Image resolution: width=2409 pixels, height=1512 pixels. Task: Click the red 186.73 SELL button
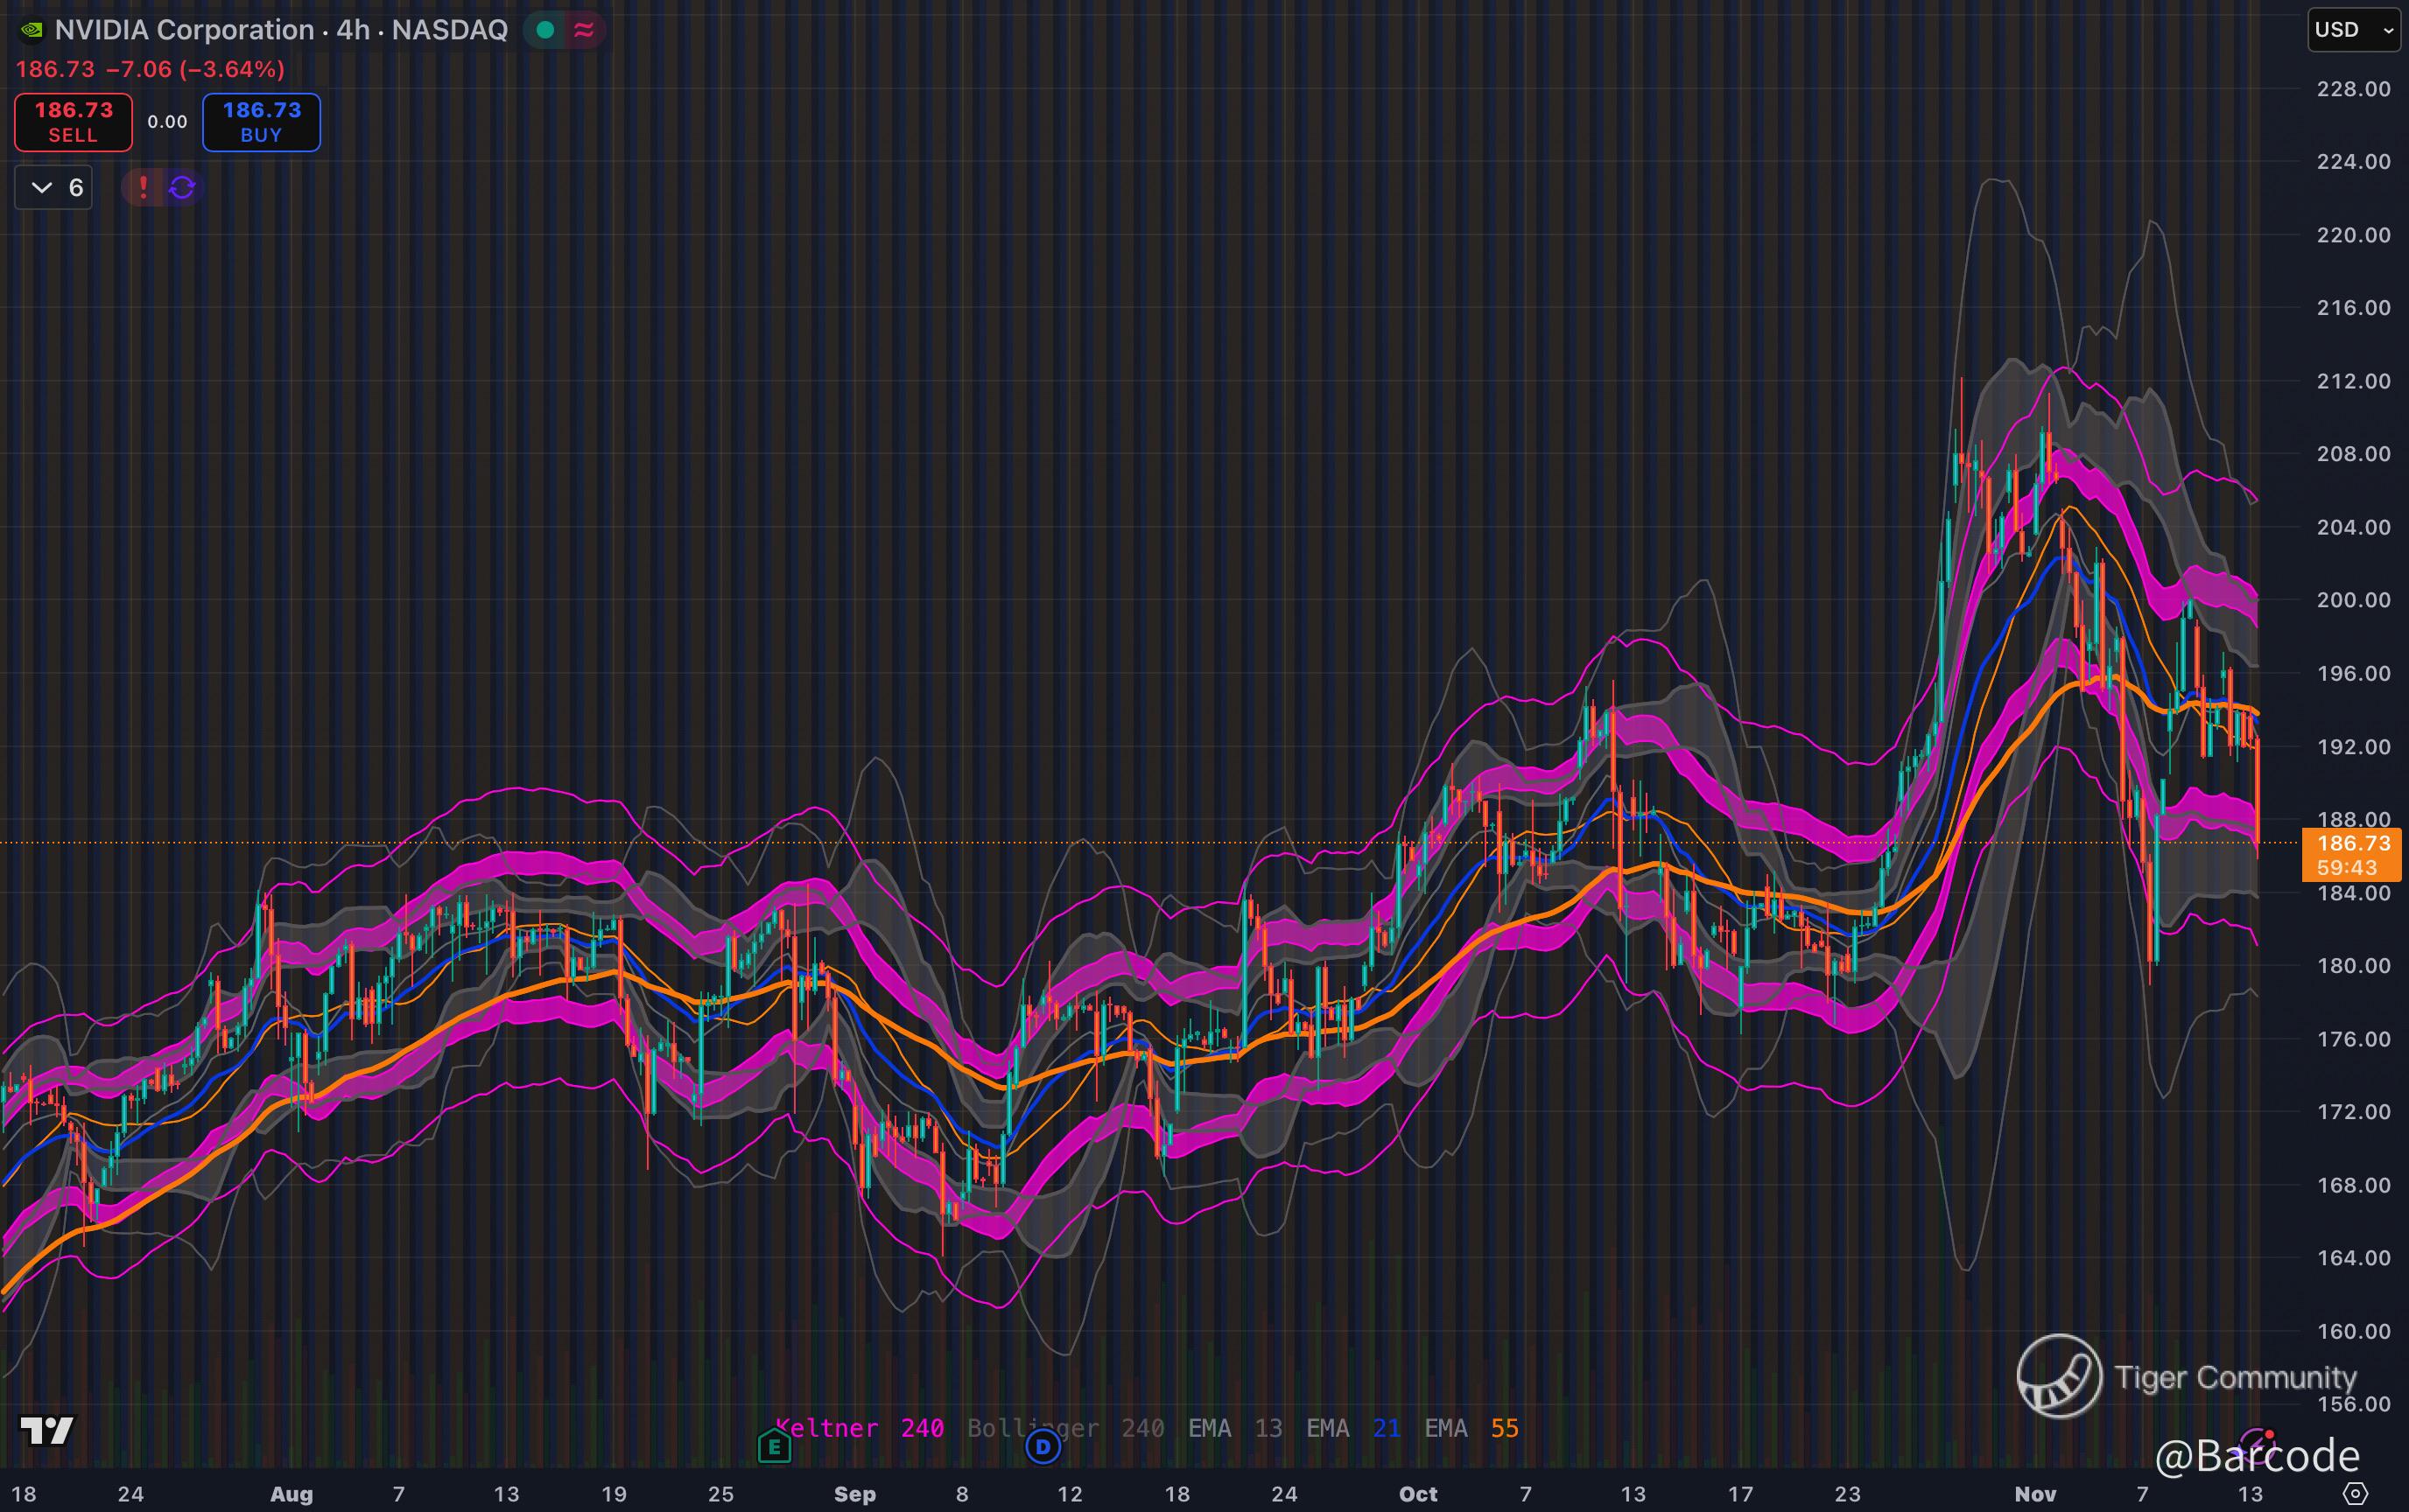(73, 122)
